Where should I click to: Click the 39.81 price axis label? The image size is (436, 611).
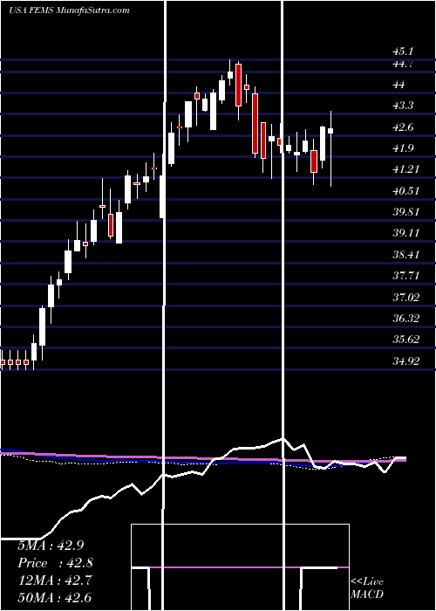[405, 212]
